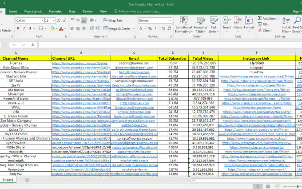Image resolution: width=302 pixels, height=189 pixels.
Task: Decrease font size icon
Action: coord(64,20)
